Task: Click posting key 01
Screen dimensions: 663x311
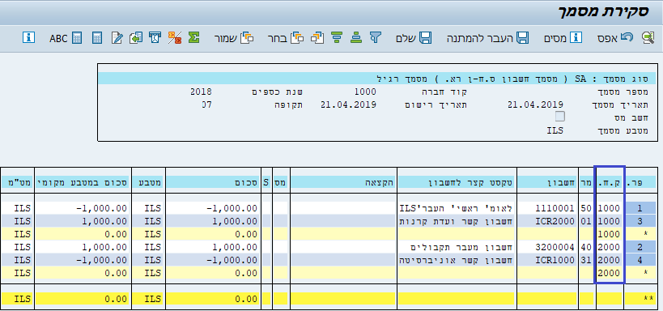Action: (x=586, y=221)
